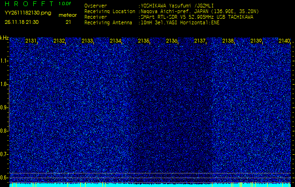Click the version text 1.0.0f

(65, 4)
